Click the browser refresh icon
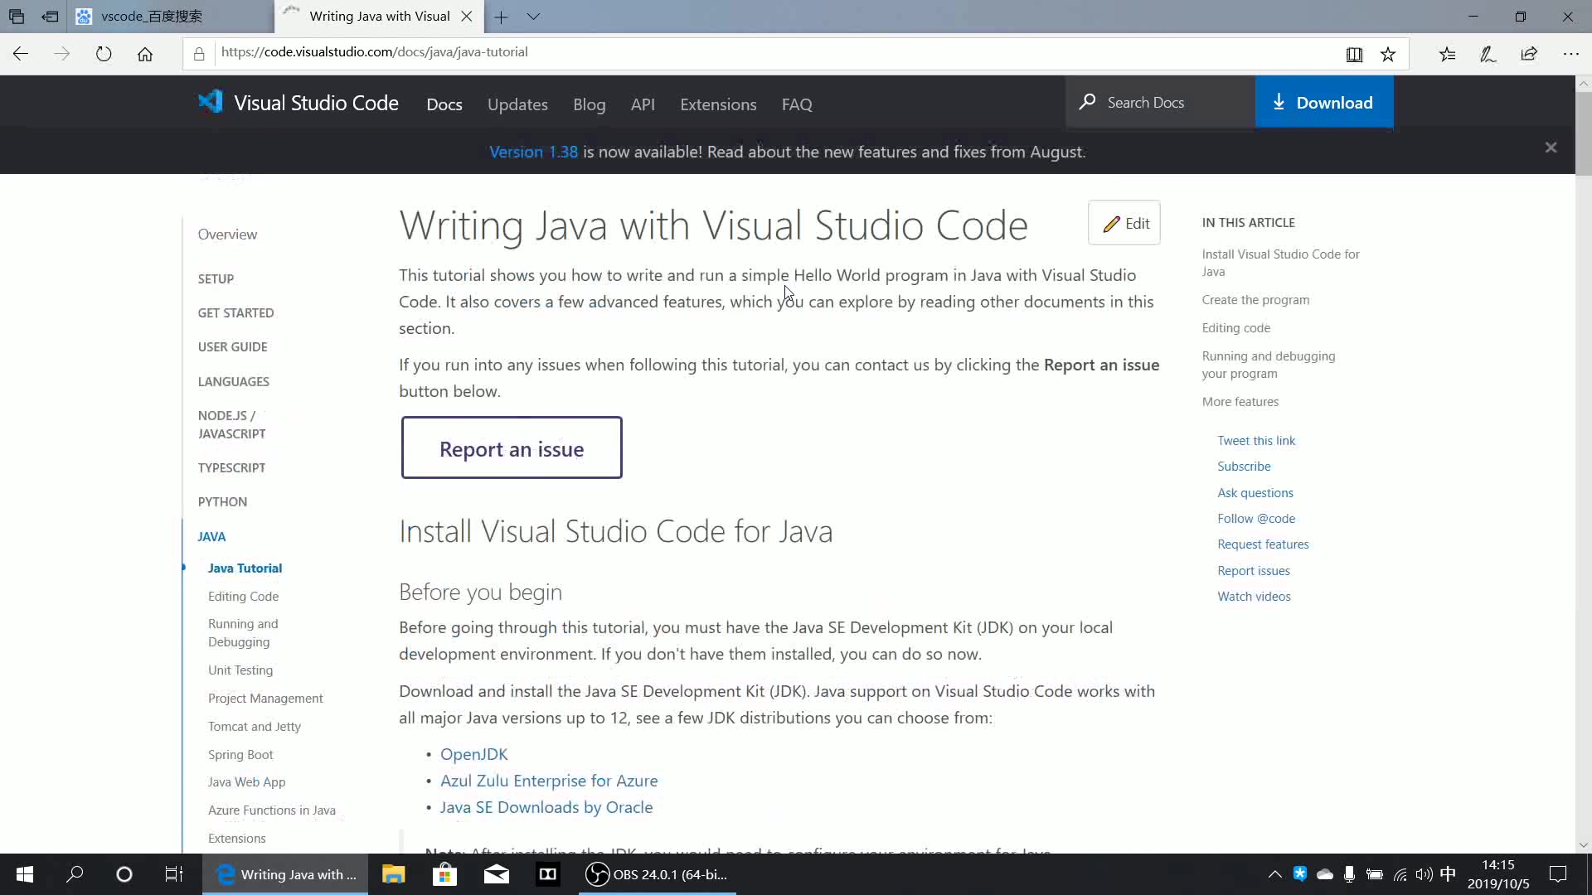1592x895 pixels. point(103,53)
